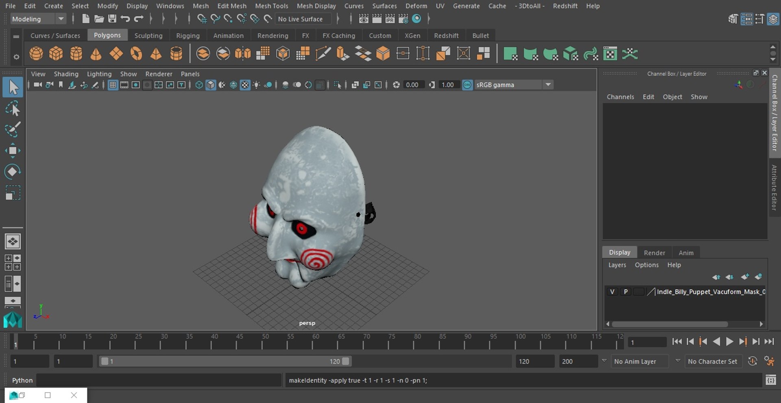Open the No Anim Layer dropdown
Screen dimensions: 781x403
point(640,361)
